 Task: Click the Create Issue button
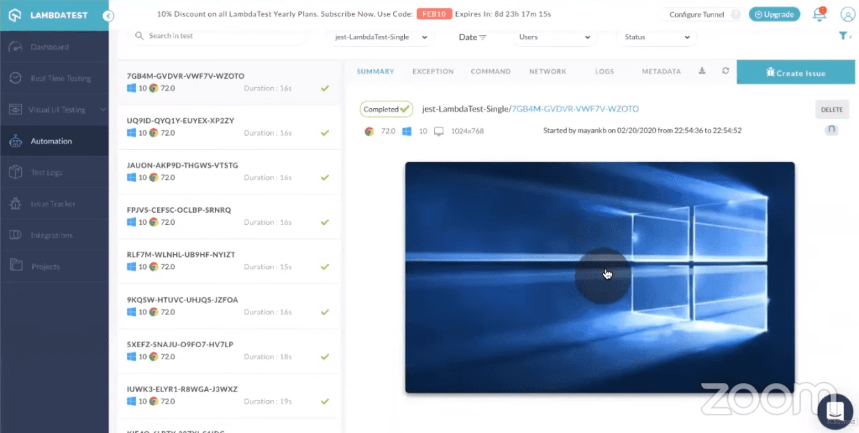click(x=796, y=72)
